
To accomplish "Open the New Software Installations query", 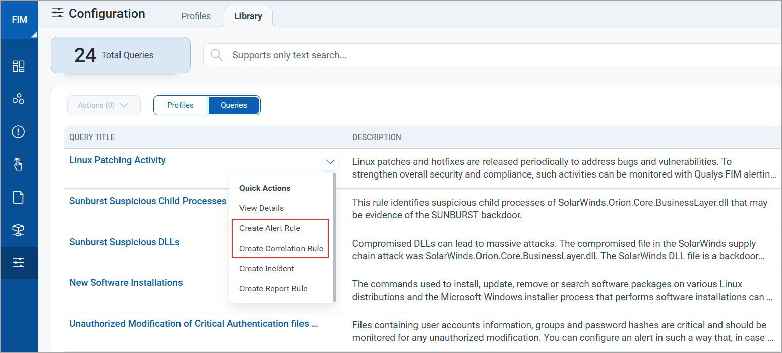I will pos(126,283).
